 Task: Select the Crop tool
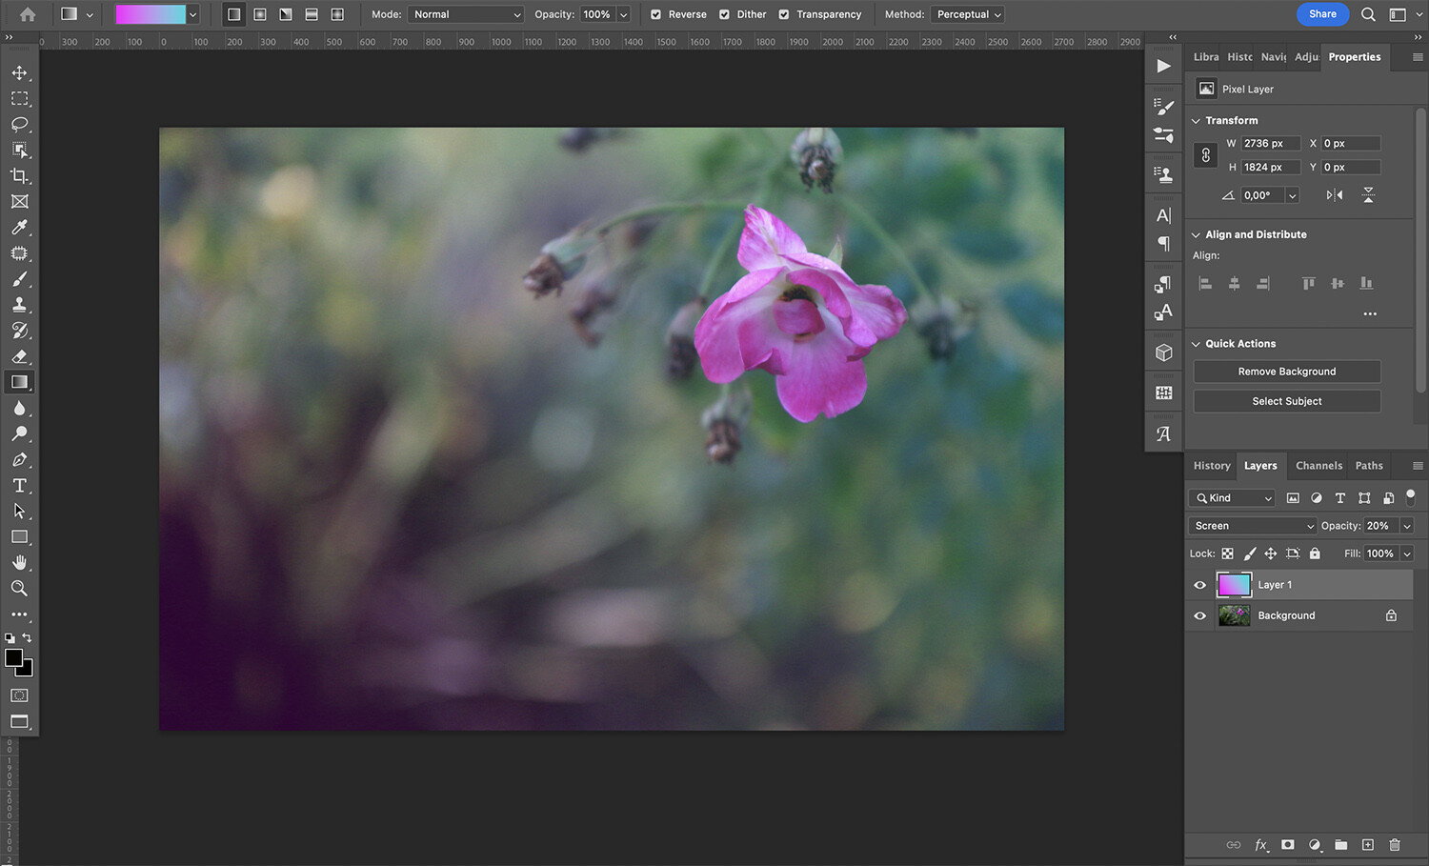pyautogui.click(x=19, y=175)
